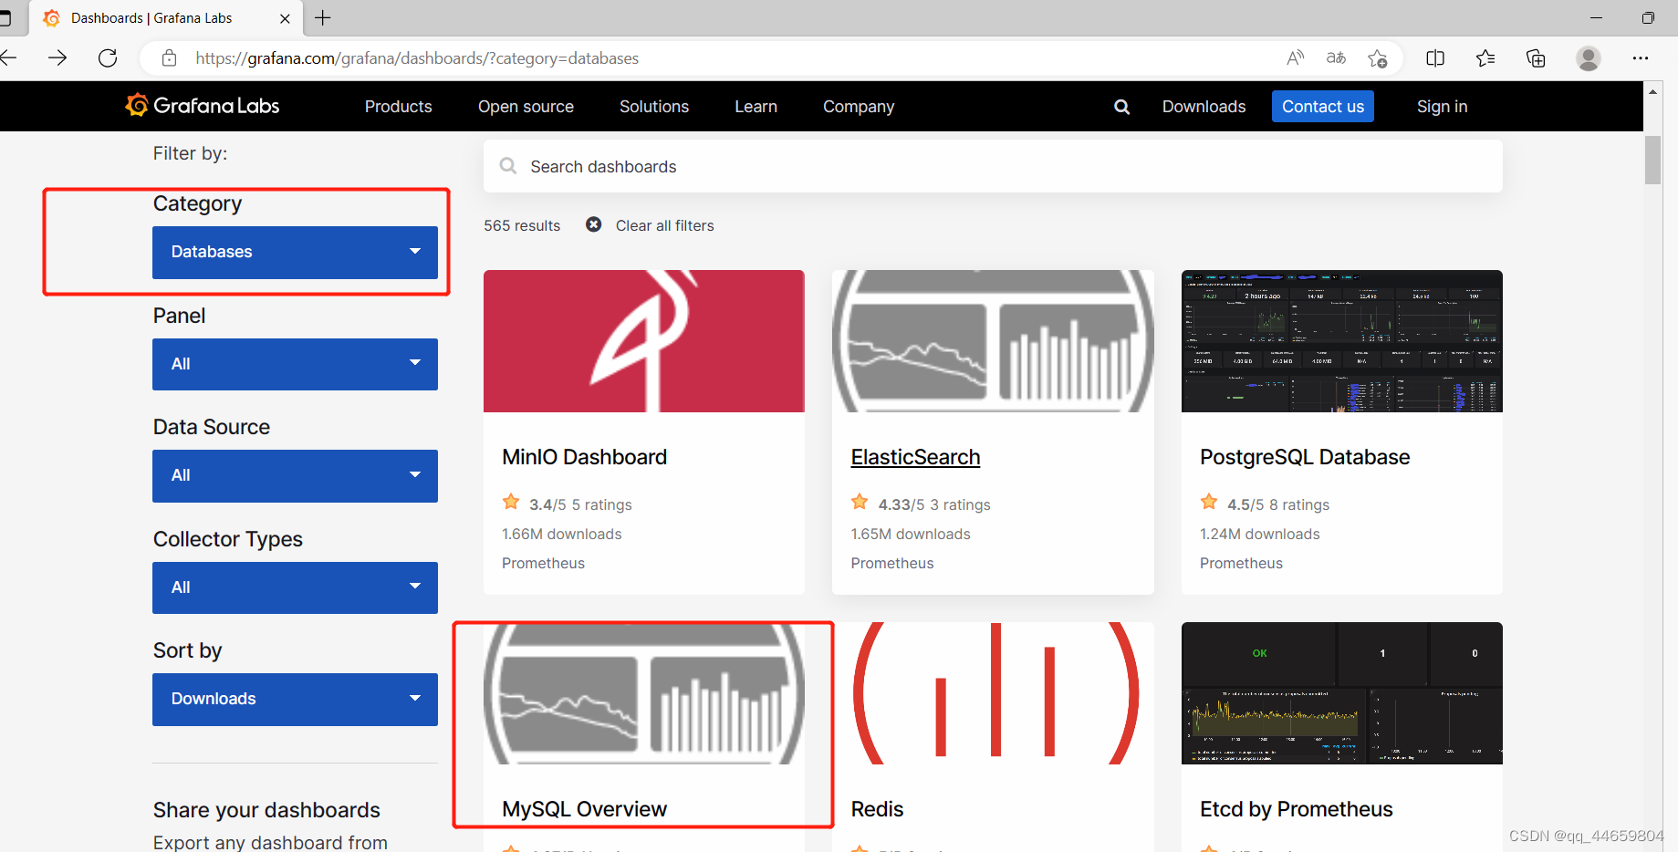This screenshot has height=852, width=1678.
Task: Click the browser profile avatar
Action: tap(1589, 58)
